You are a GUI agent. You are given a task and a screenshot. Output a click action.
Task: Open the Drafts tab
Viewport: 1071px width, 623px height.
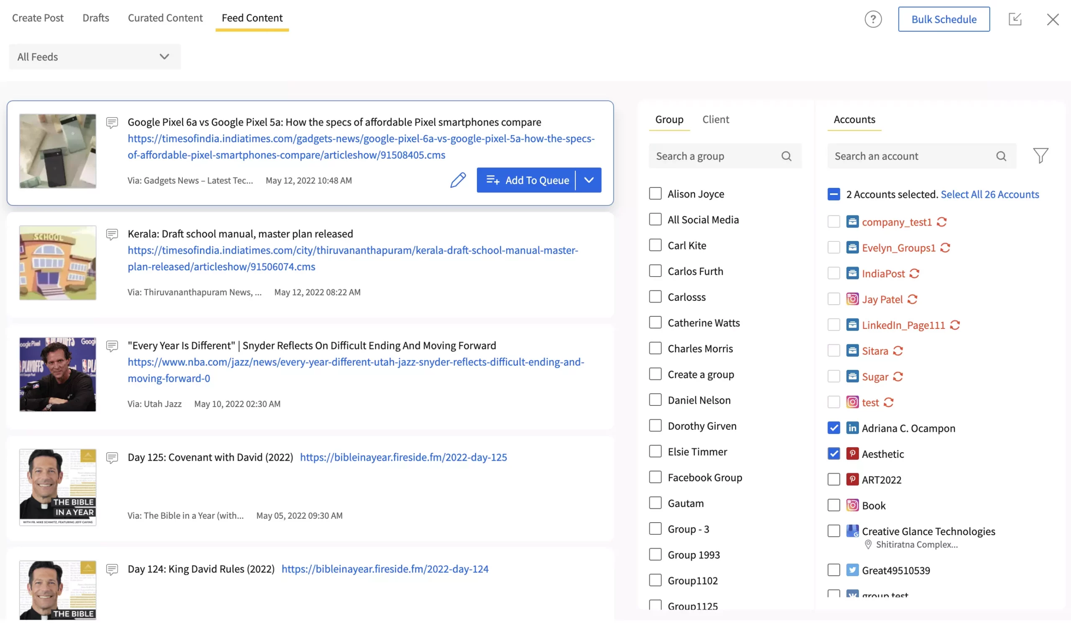96,18
